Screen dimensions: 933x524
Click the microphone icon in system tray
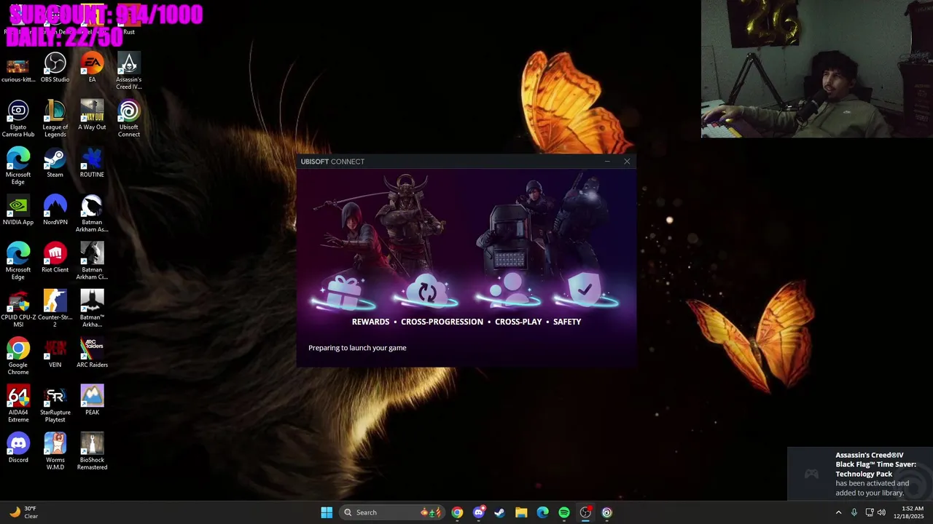(x=854, y=512)
